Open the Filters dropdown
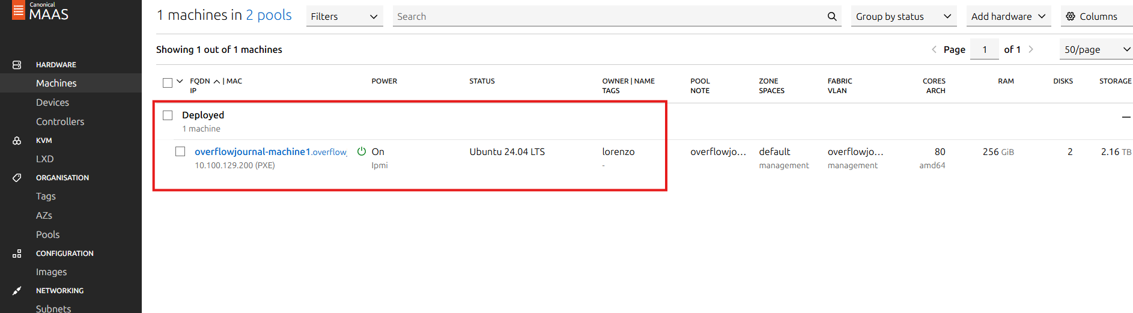This screenshot has width=1133, height=313. tap(345, 16)
